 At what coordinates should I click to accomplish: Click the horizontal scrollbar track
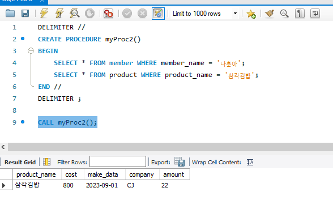click(170, 147)
